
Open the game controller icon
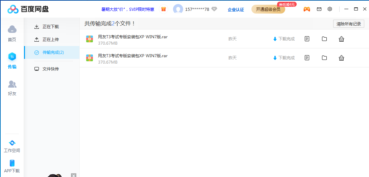[306, 9]
